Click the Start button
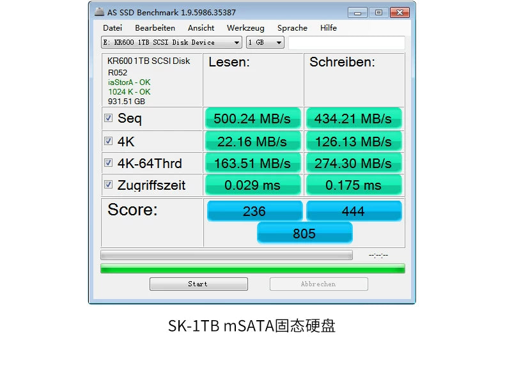The image size is (505, 377). click(x=199, y=284)
